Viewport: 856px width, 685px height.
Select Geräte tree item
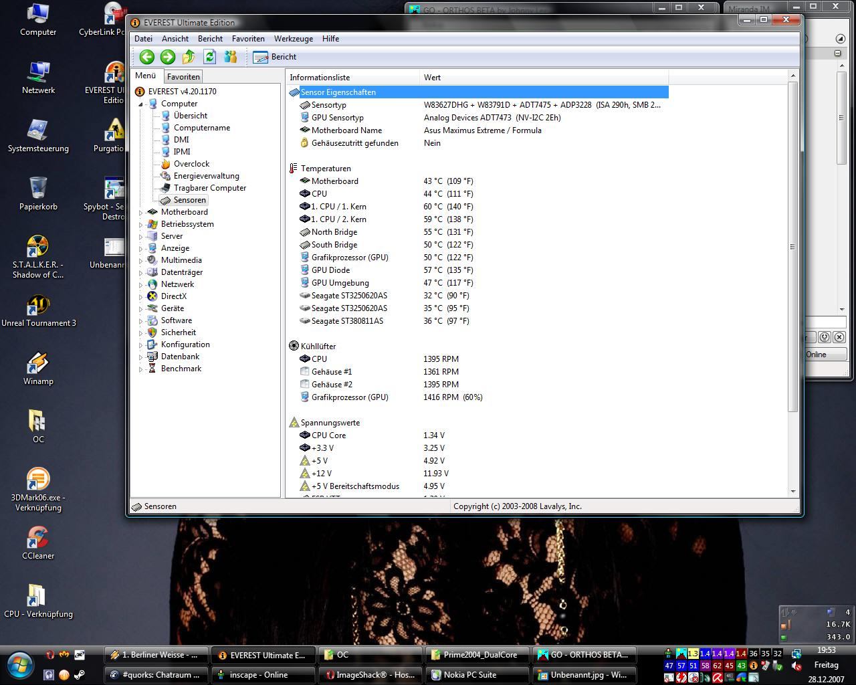pos(172,308)
